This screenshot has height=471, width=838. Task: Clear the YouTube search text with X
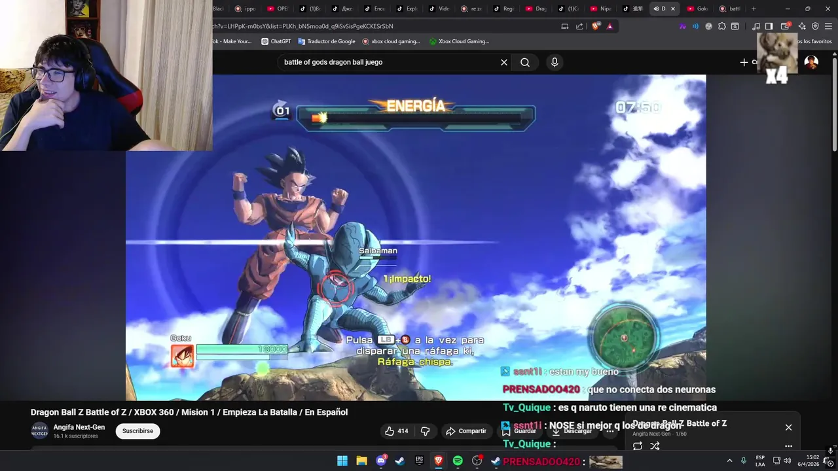click(x=504, y=62)
